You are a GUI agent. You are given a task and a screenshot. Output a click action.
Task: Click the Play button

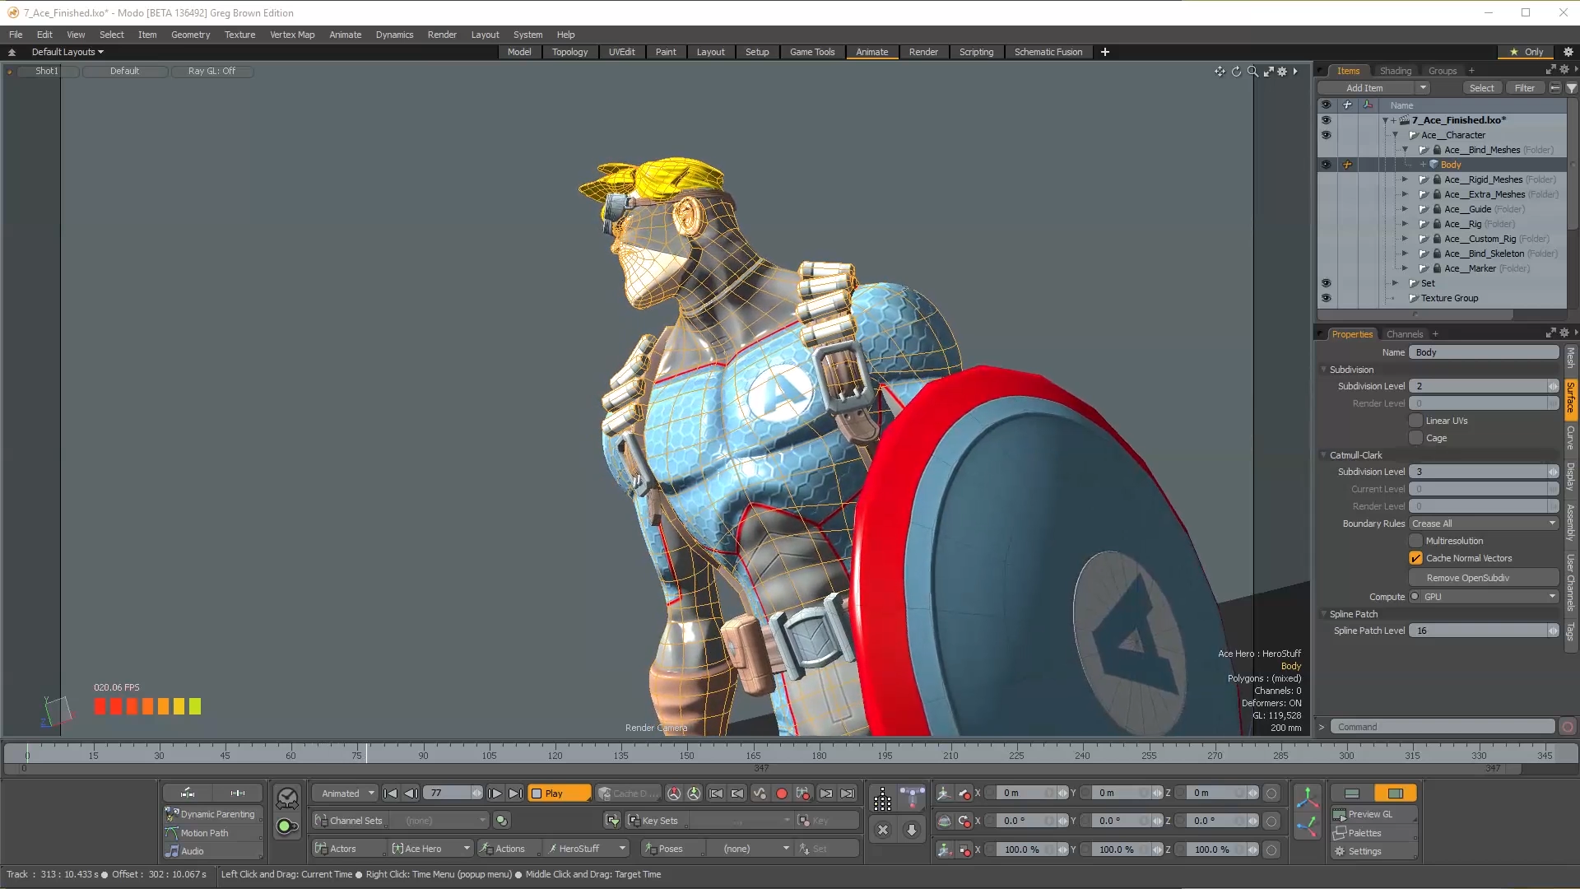(x=559, y=793)
